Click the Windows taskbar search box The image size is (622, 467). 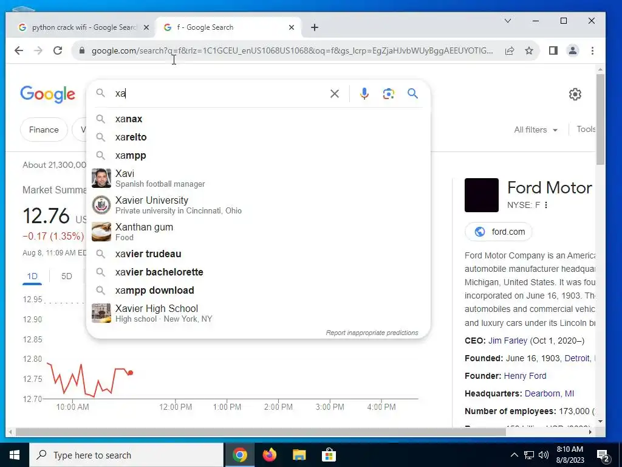126,455
